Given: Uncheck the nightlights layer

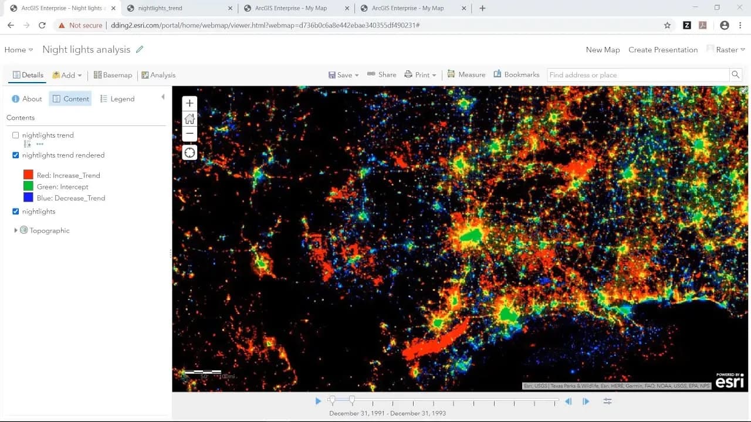Looking at the screenshot, I should click(16, 212).
